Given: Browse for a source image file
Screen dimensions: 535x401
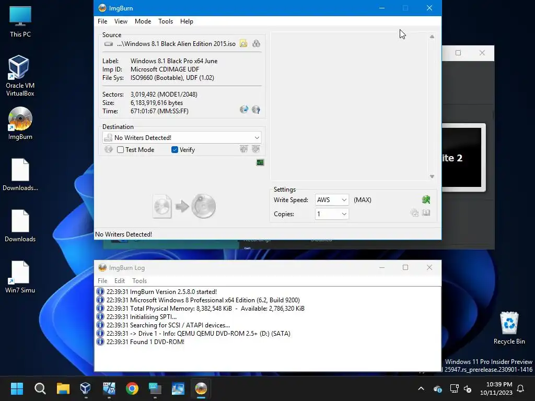Looking at the screenshot, I should (x=243, y=44).
